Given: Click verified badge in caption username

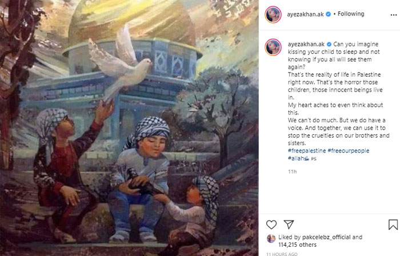Looking at the screenshot, I should point(329,44).
